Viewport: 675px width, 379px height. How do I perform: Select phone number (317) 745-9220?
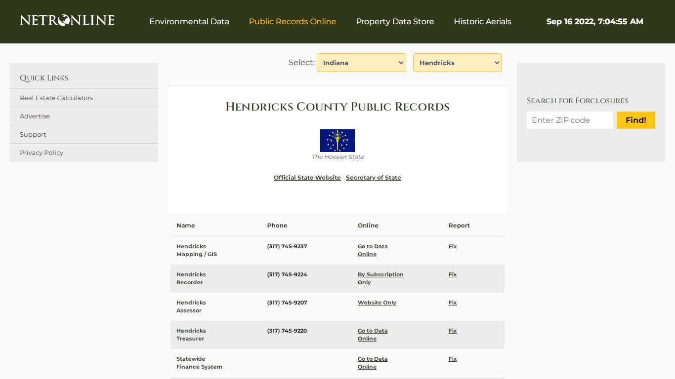[x=287, y=331]
